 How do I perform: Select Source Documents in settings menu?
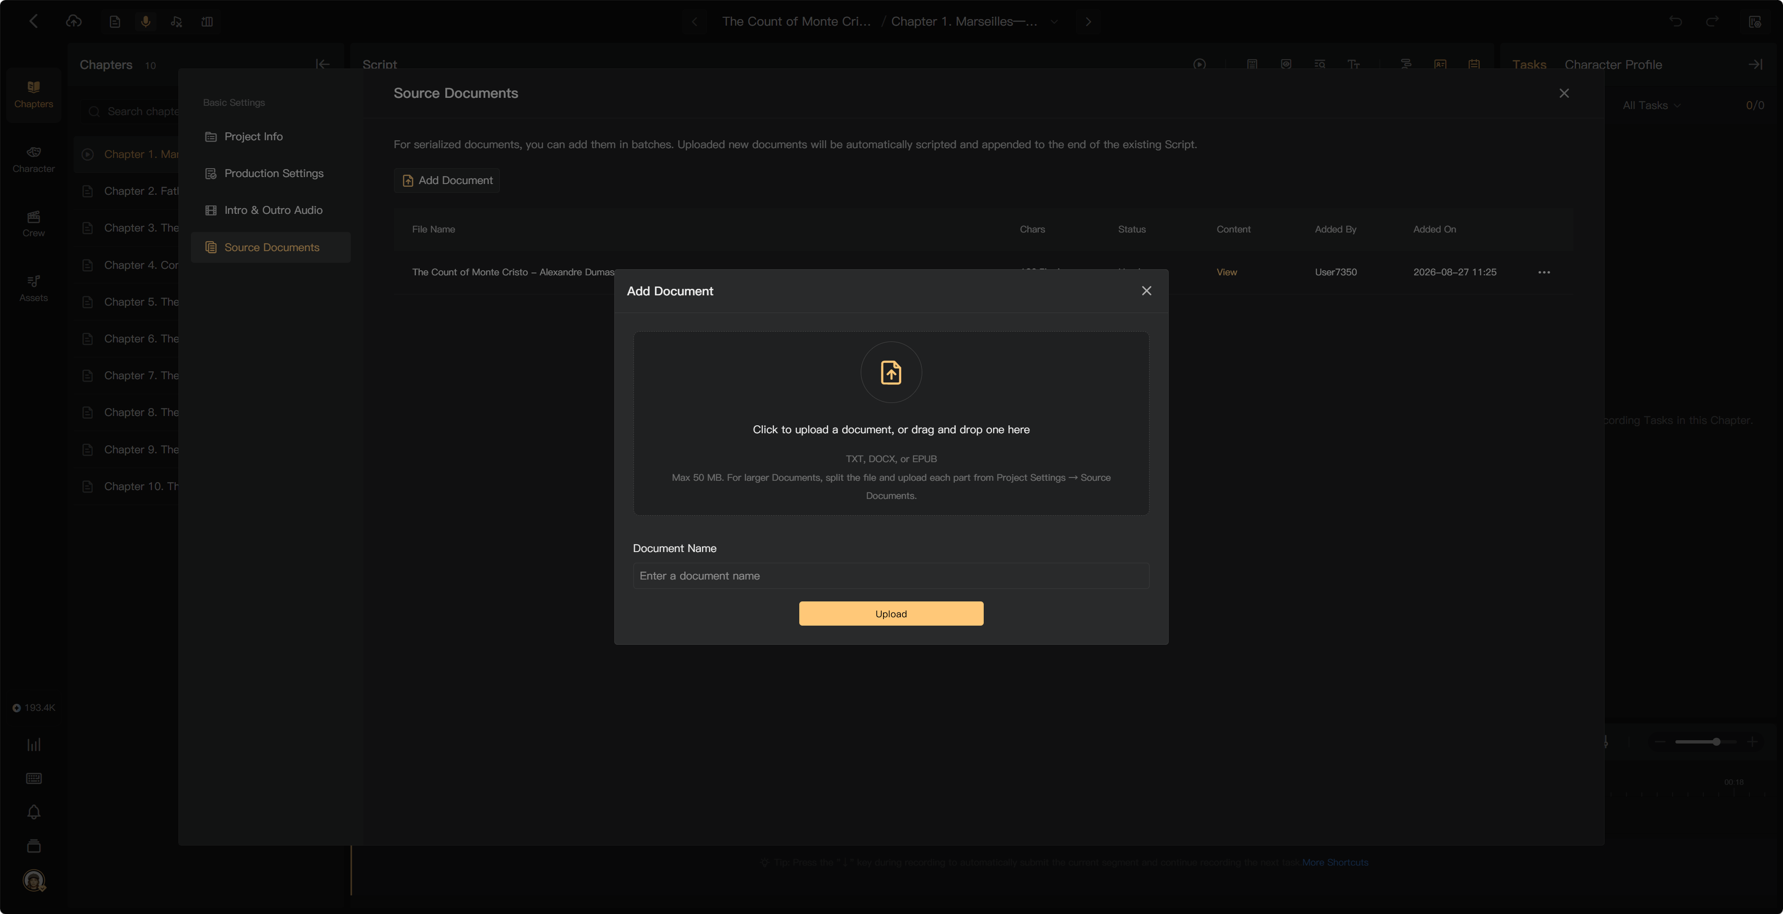click(271, 247)
